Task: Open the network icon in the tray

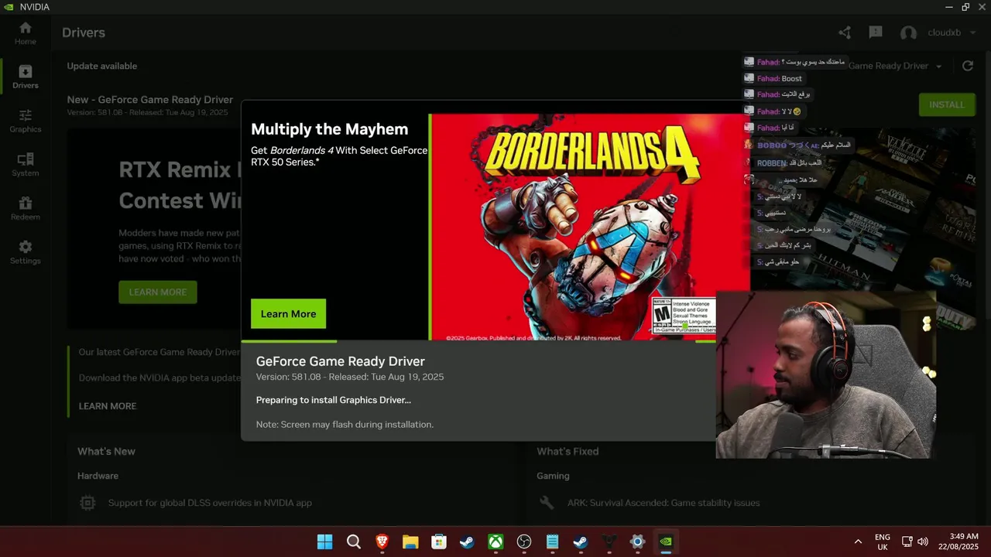Action: [x=907, y=542]
